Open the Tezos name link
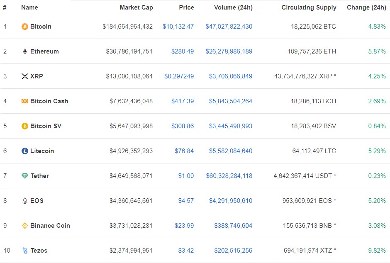The image size is (390, 263). tap(39, 250)
